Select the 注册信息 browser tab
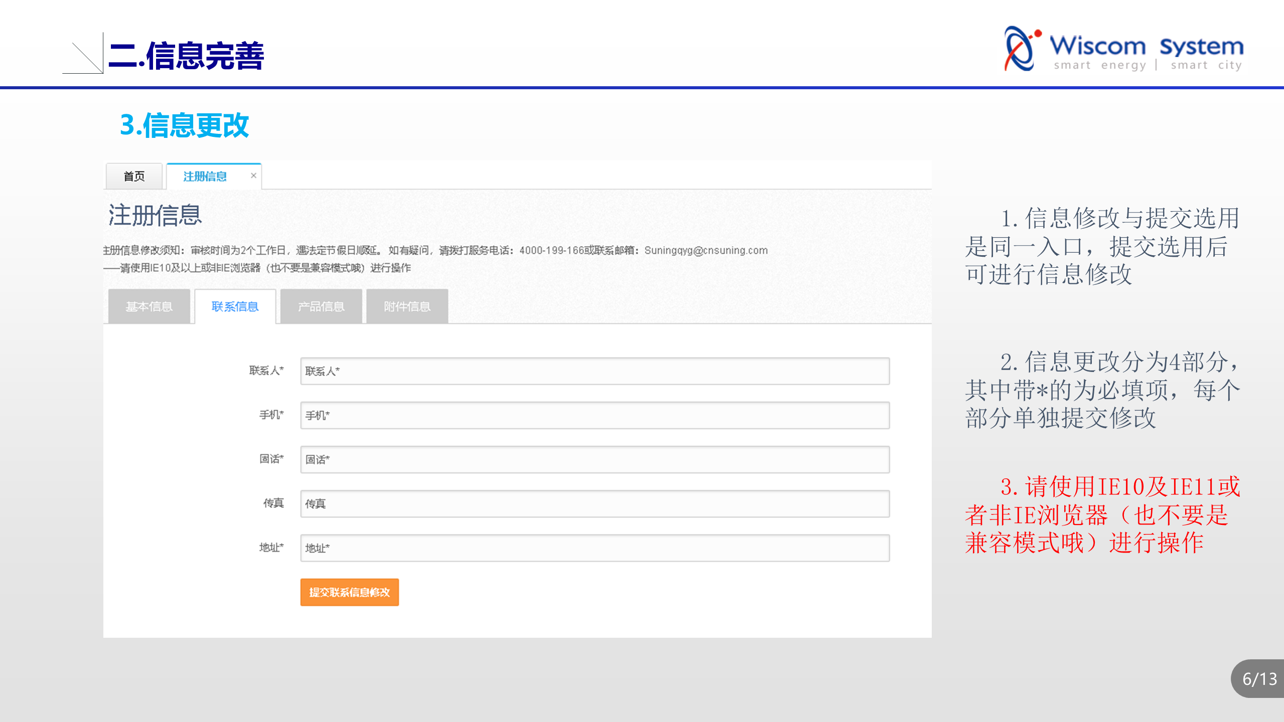The image size is (1284, 722). [x=205, y=176]
